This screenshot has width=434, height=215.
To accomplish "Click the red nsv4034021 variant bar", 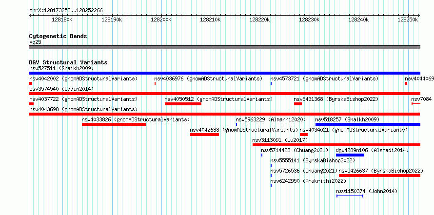I will 304,135.
